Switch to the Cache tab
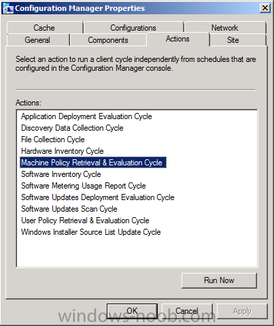274x326 pixels. pos(44,28)
